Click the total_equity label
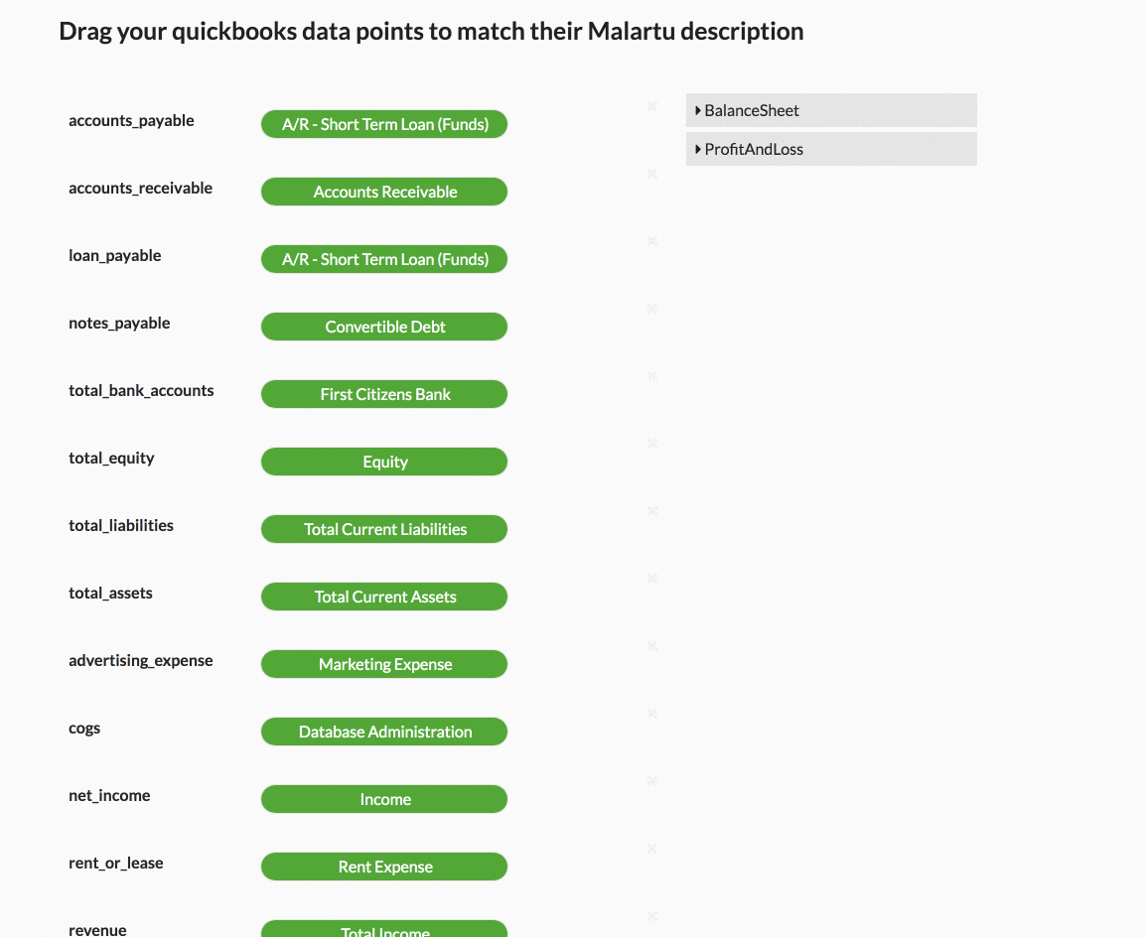Viewport: 1146px width, 937px height. tap(111, 458)
